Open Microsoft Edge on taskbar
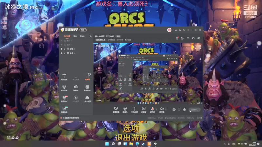This screenshot has width=262, height=147. 137,144
